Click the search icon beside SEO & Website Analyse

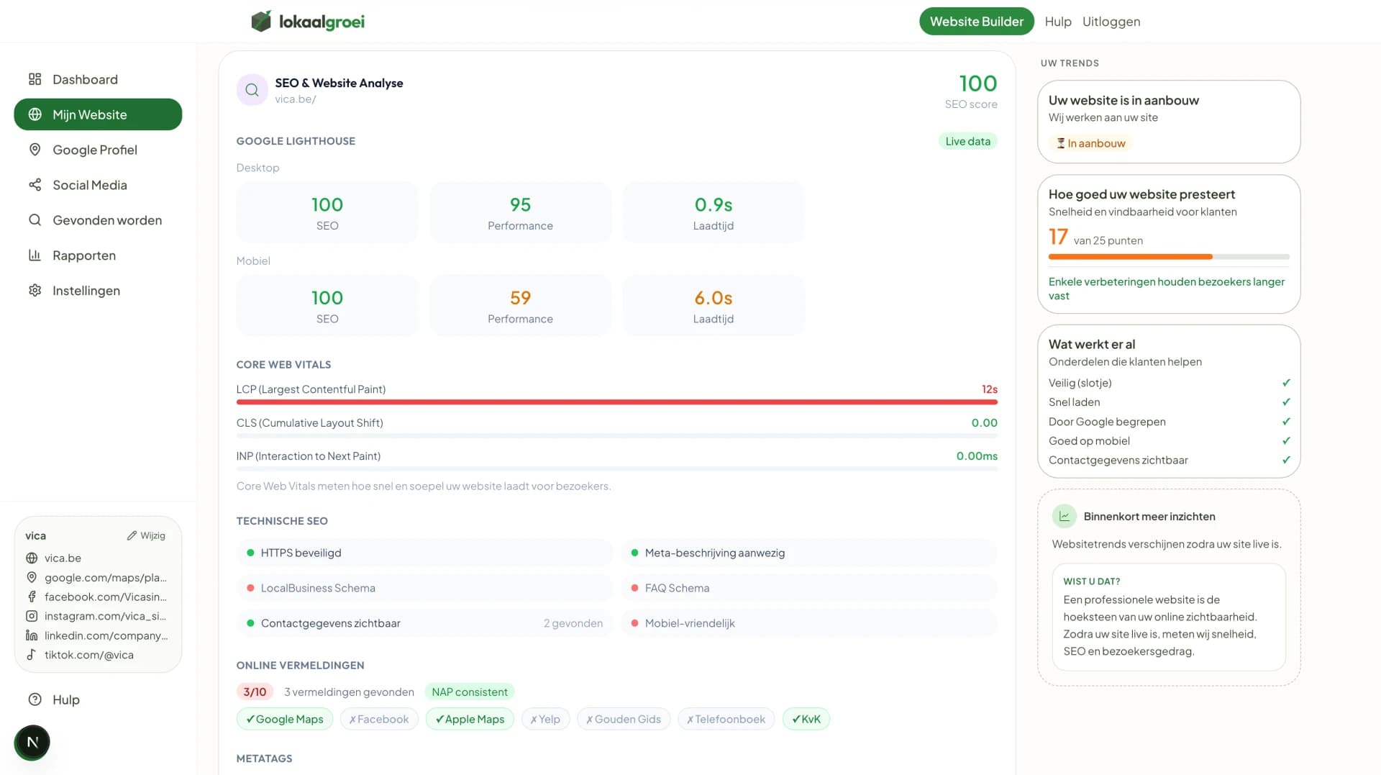252,90
